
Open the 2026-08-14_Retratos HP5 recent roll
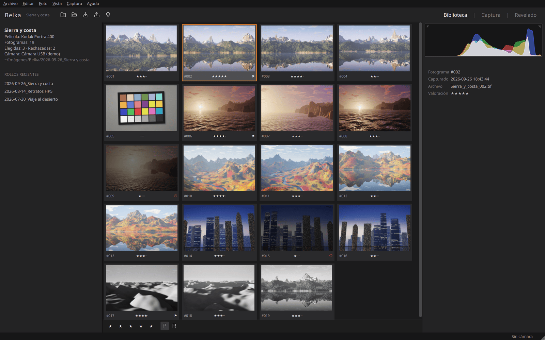click(x=28, y=91)
